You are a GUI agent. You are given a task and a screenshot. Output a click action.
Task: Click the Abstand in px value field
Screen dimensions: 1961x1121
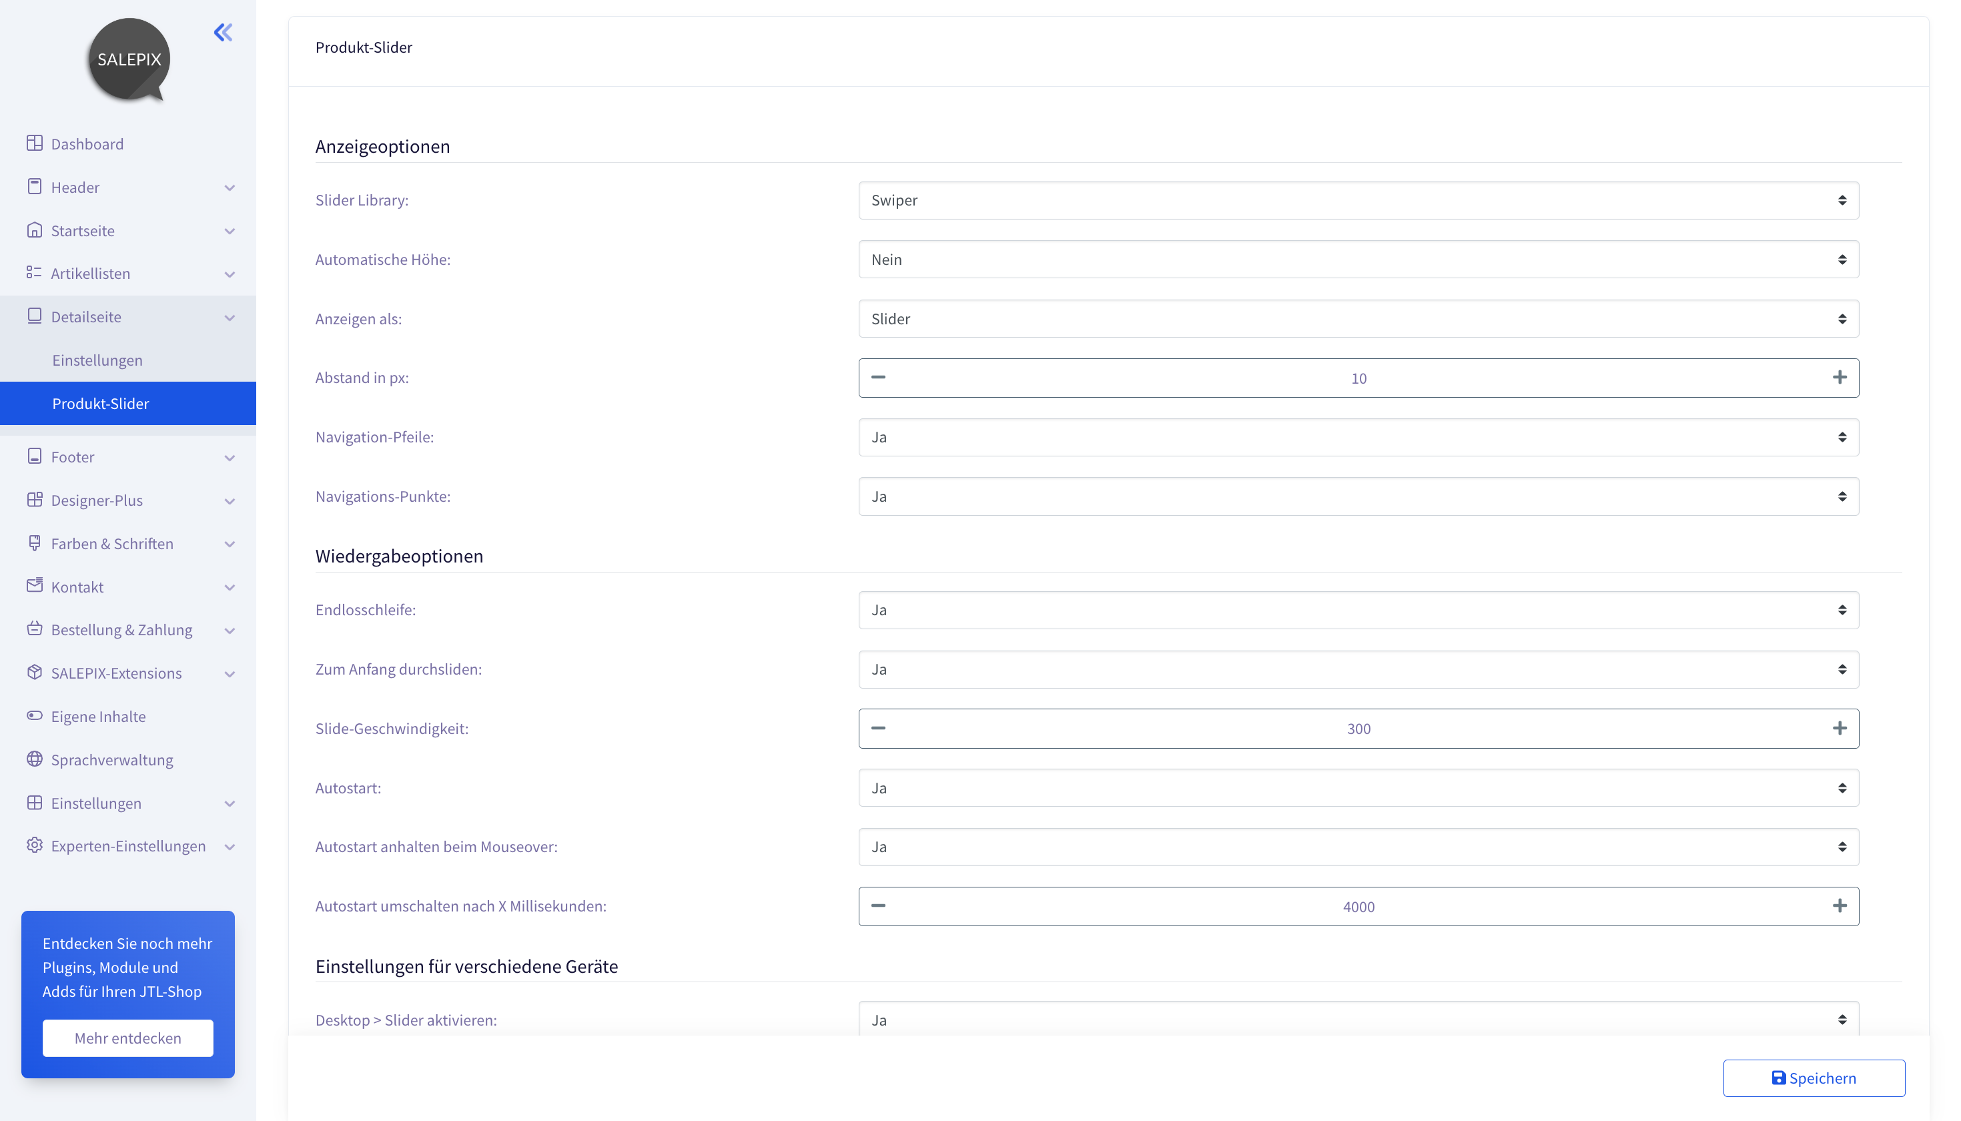[x=1358, y=378]
